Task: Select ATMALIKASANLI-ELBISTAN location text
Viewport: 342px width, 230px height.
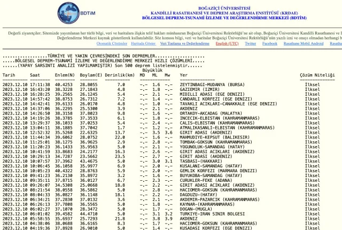Action: (227, 128)
